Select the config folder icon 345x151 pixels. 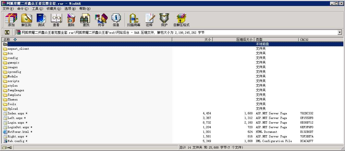(x=5, y=58)
